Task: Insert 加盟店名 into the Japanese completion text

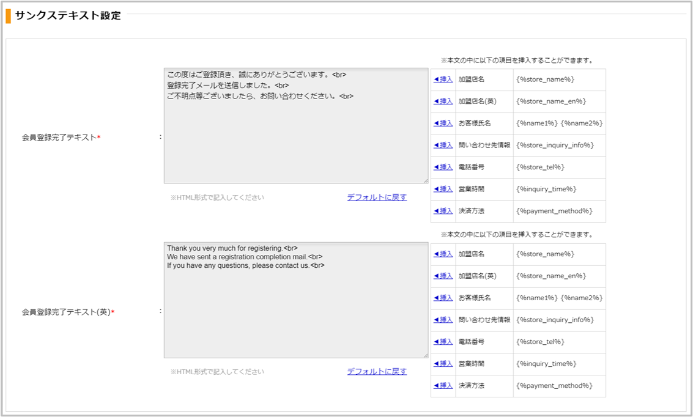Action: coord(443,79)
